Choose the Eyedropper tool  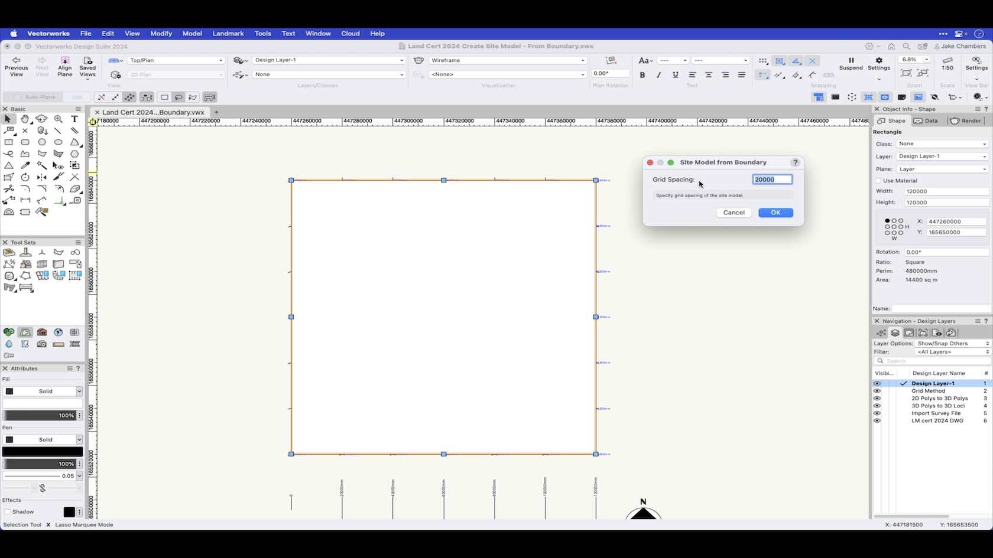click(x=25, y=166)
